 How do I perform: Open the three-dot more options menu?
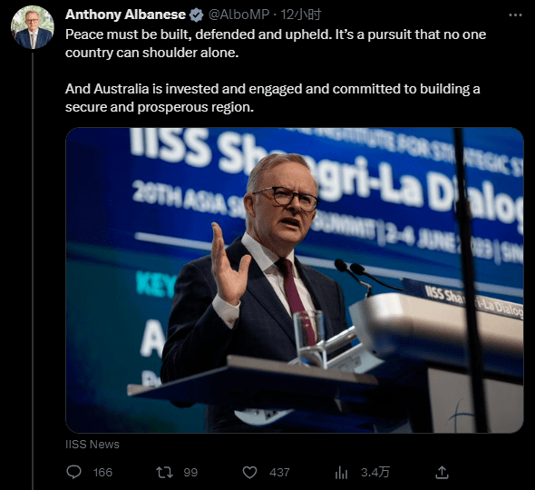(x=515, y=15)
